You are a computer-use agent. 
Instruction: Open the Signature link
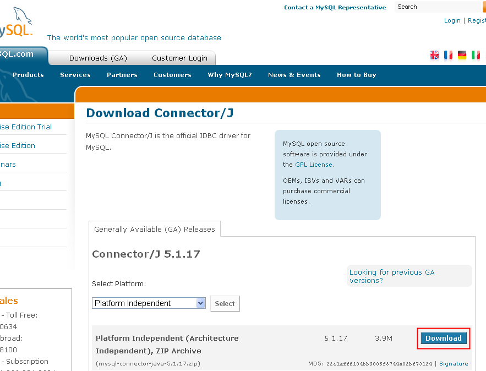(454, 364)
